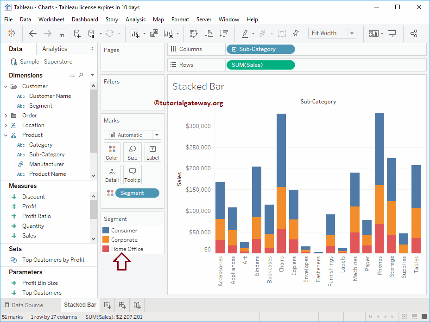
Task: Click the SUM(Sales) pill on Rows
Action: pyautogui.click(x=260, y=65)
